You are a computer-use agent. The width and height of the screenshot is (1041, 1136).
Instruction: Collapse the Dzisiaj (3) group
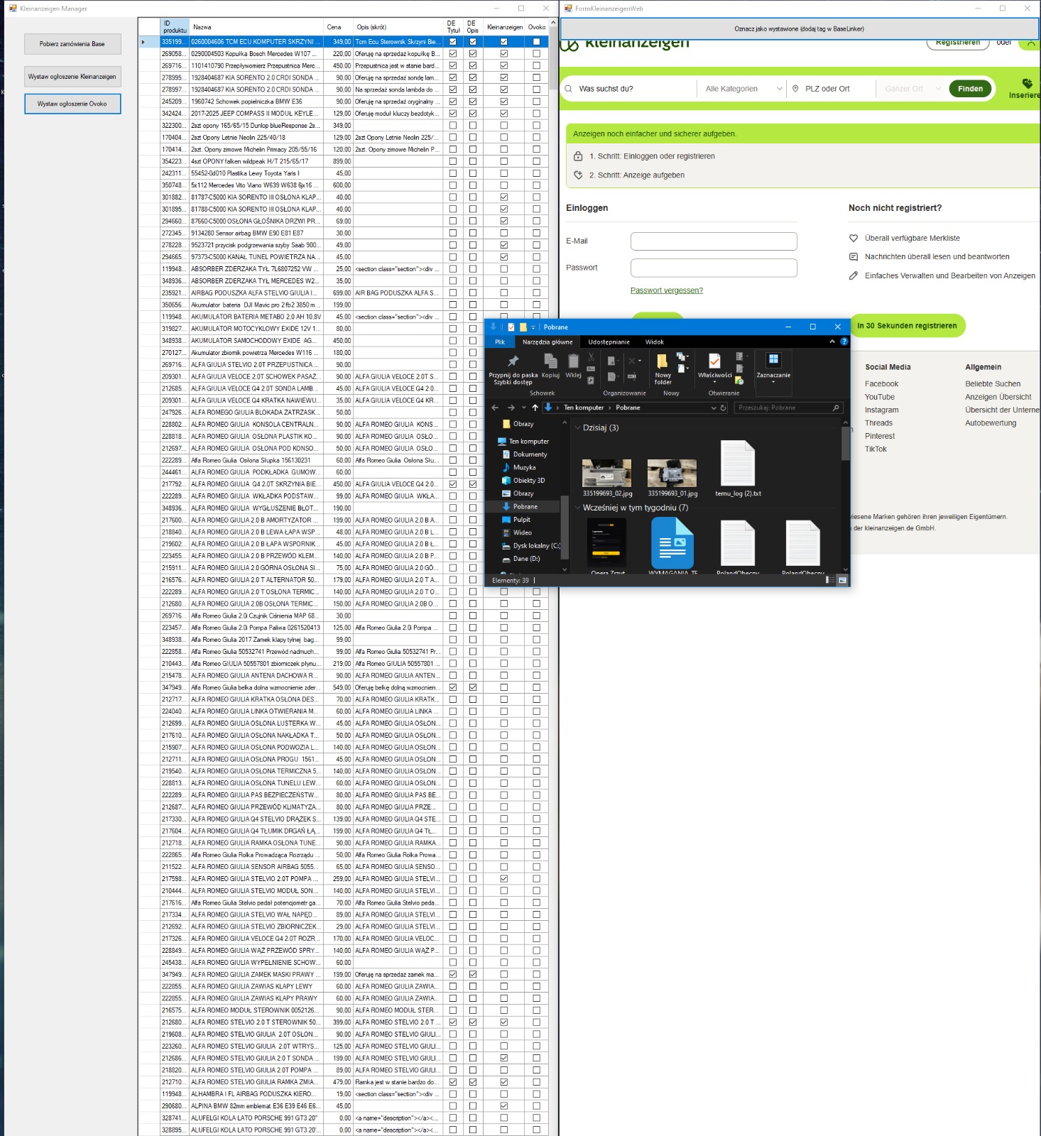click(577, 427)
